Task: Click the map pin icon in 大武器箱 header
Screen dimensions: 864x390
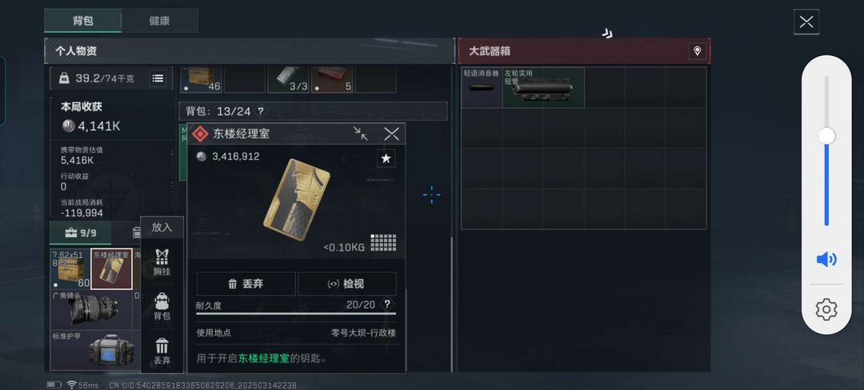Action: coord(697,51)
